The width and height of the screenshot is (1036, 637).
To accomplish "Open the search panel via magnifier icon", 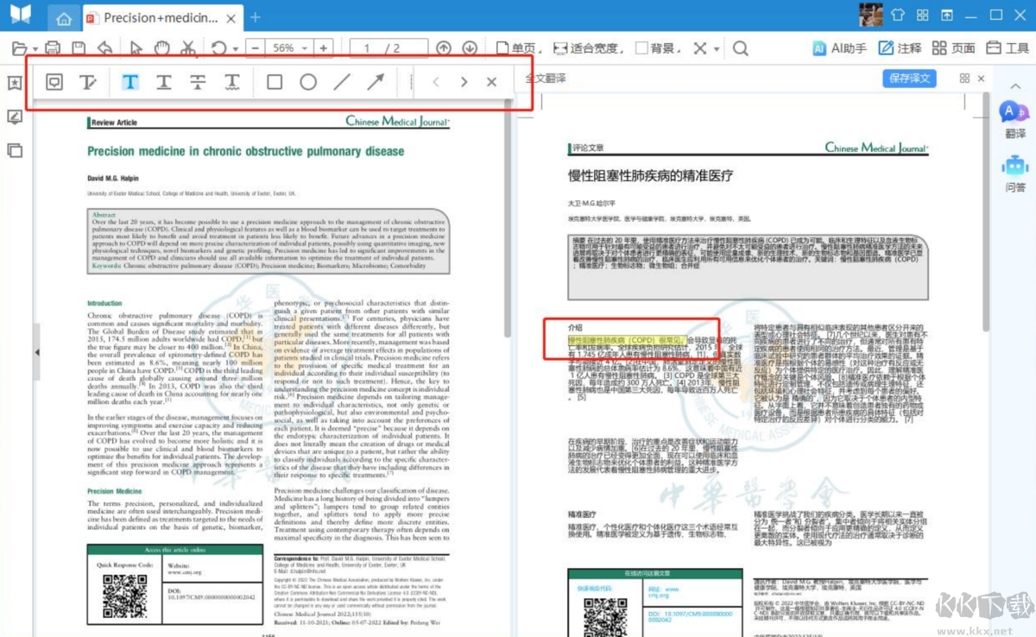I will (740, 47).
